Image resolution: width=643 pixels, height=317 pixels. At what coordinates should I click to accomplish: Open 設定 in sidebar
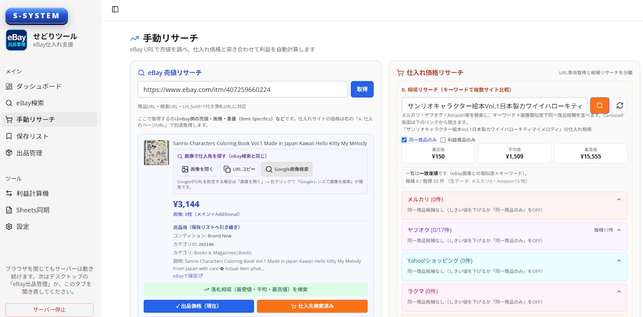(49, 227)
